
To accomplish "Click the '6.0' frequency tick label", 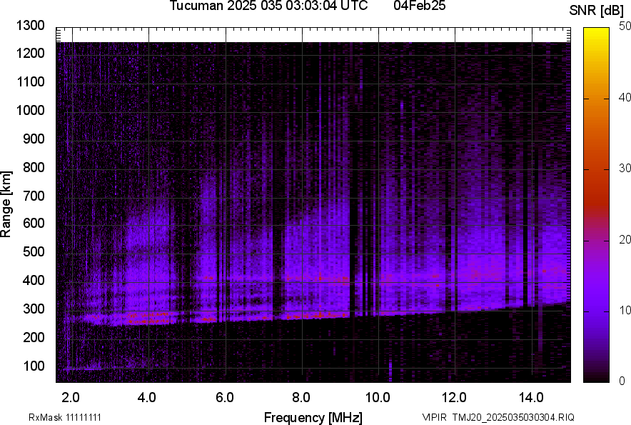I will [x=225, y=398].
